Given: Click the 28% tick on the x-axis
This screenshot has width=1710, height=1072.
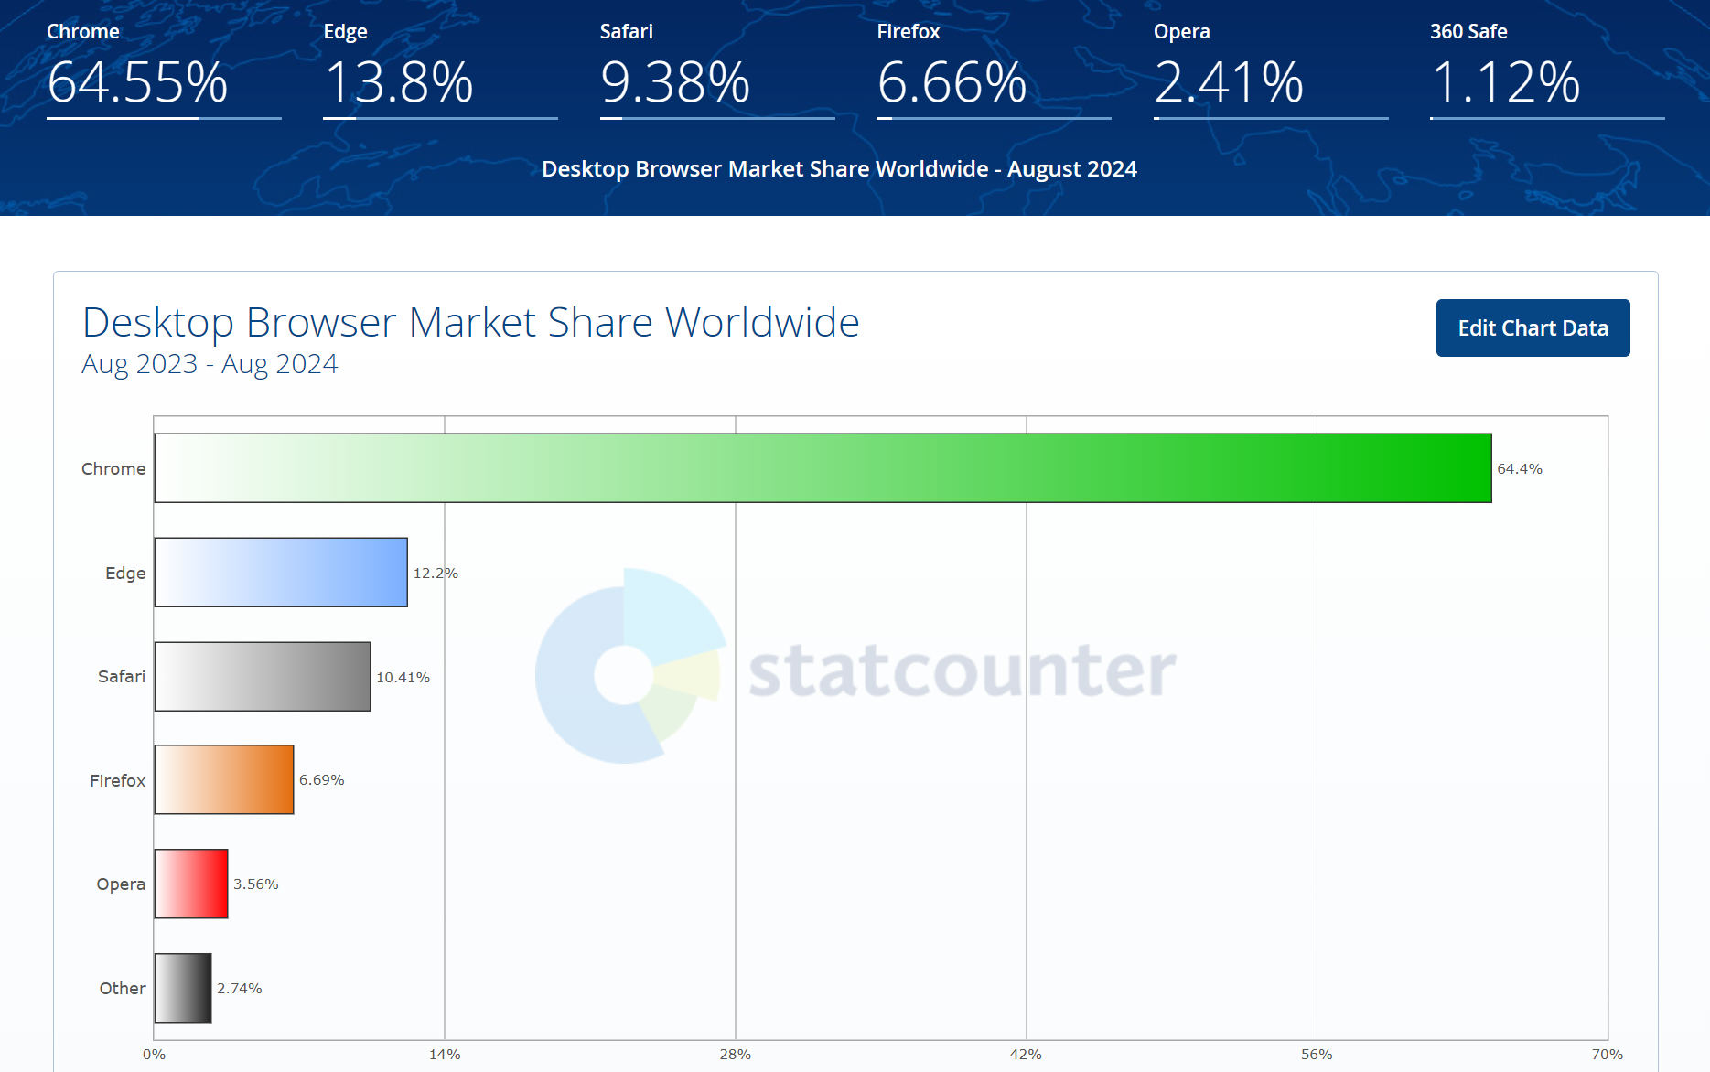Looking at the screenshot, I should [736, 1055].
